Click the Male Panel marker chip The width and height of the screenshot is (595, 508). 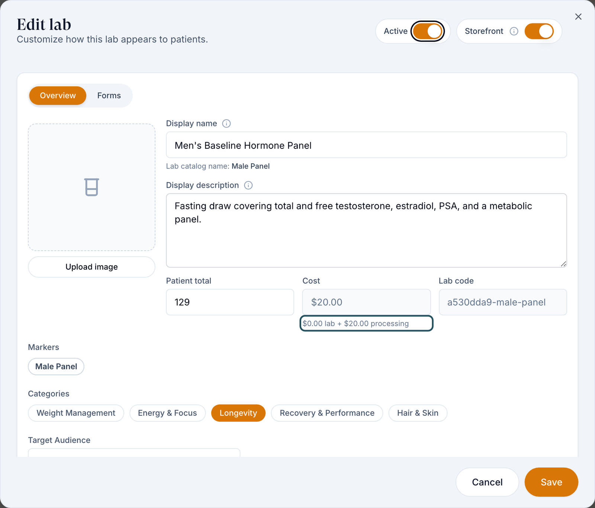click(56, 367)
